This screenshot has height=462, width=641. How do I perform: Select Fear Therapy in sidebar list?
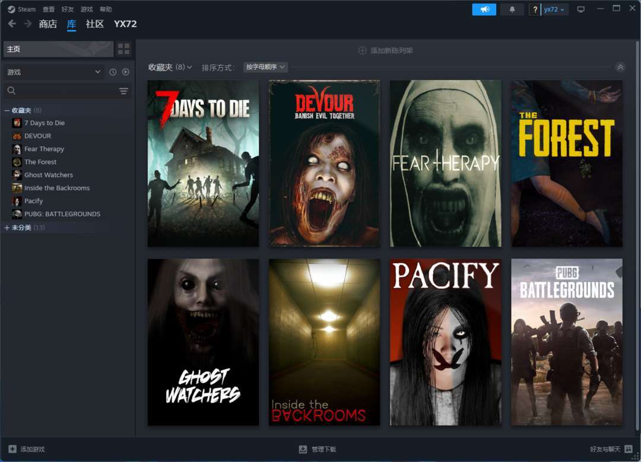[44, 149]
